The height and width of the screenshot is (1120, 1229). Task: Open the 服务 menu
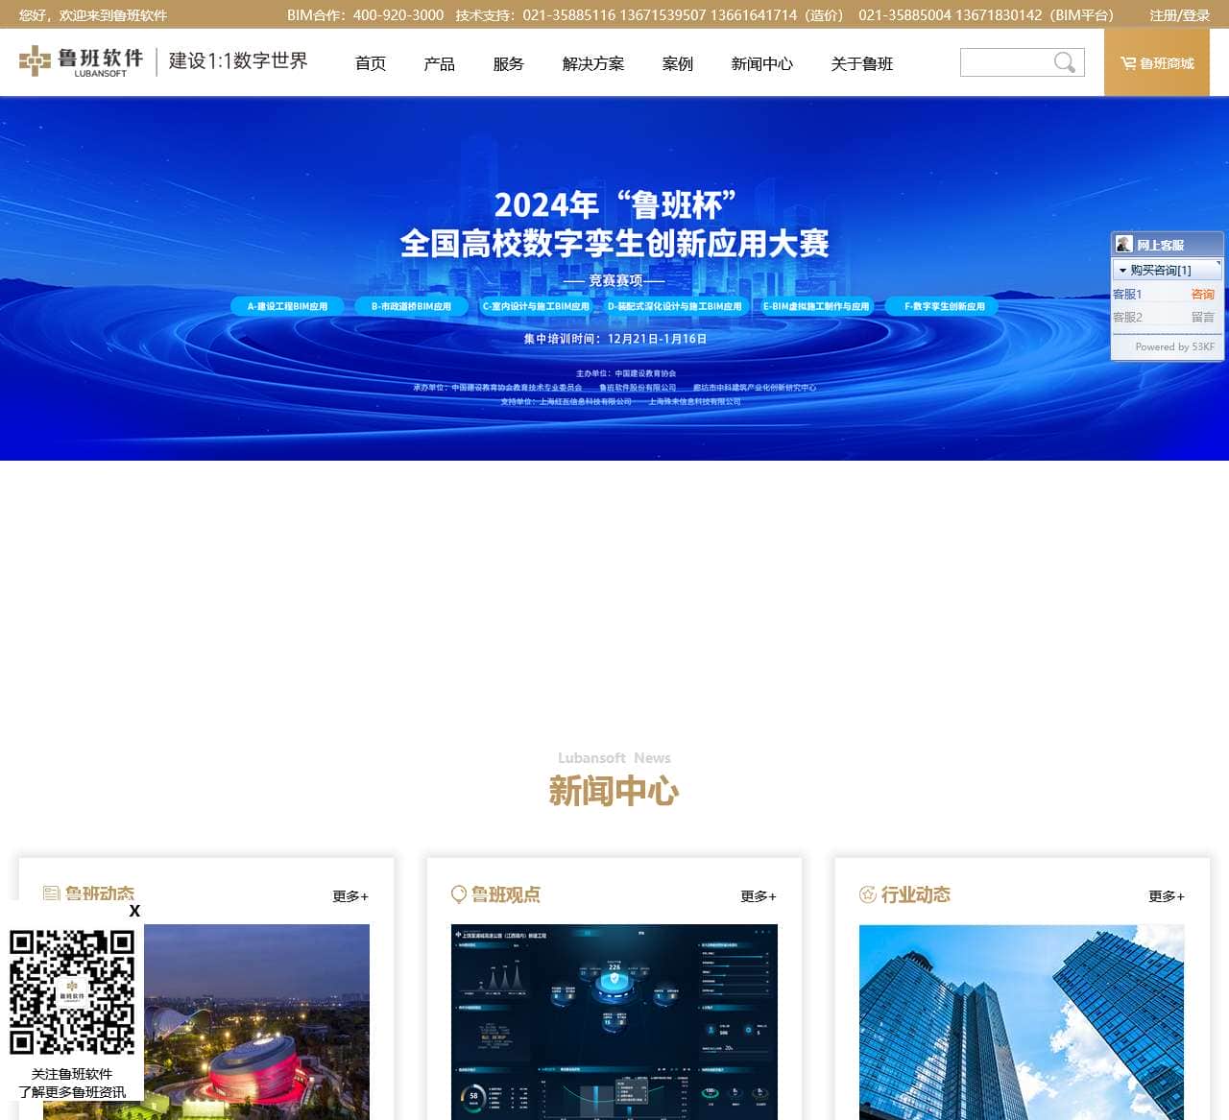(x=509, y=63)
